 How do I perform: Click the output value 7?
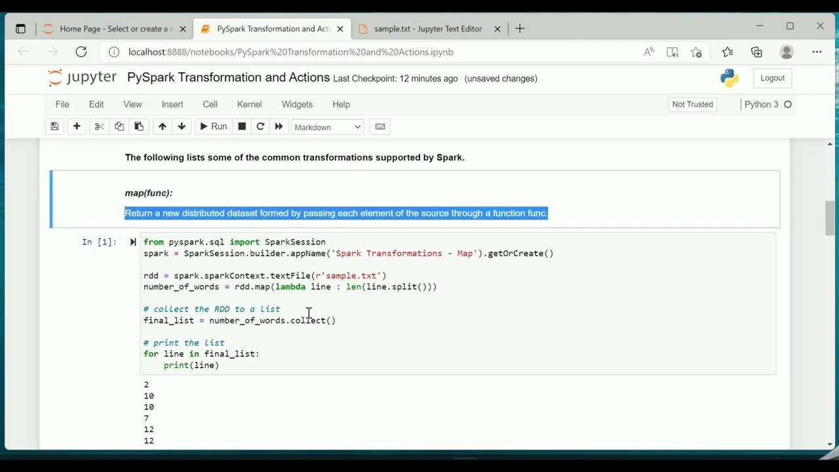[146, 418]
